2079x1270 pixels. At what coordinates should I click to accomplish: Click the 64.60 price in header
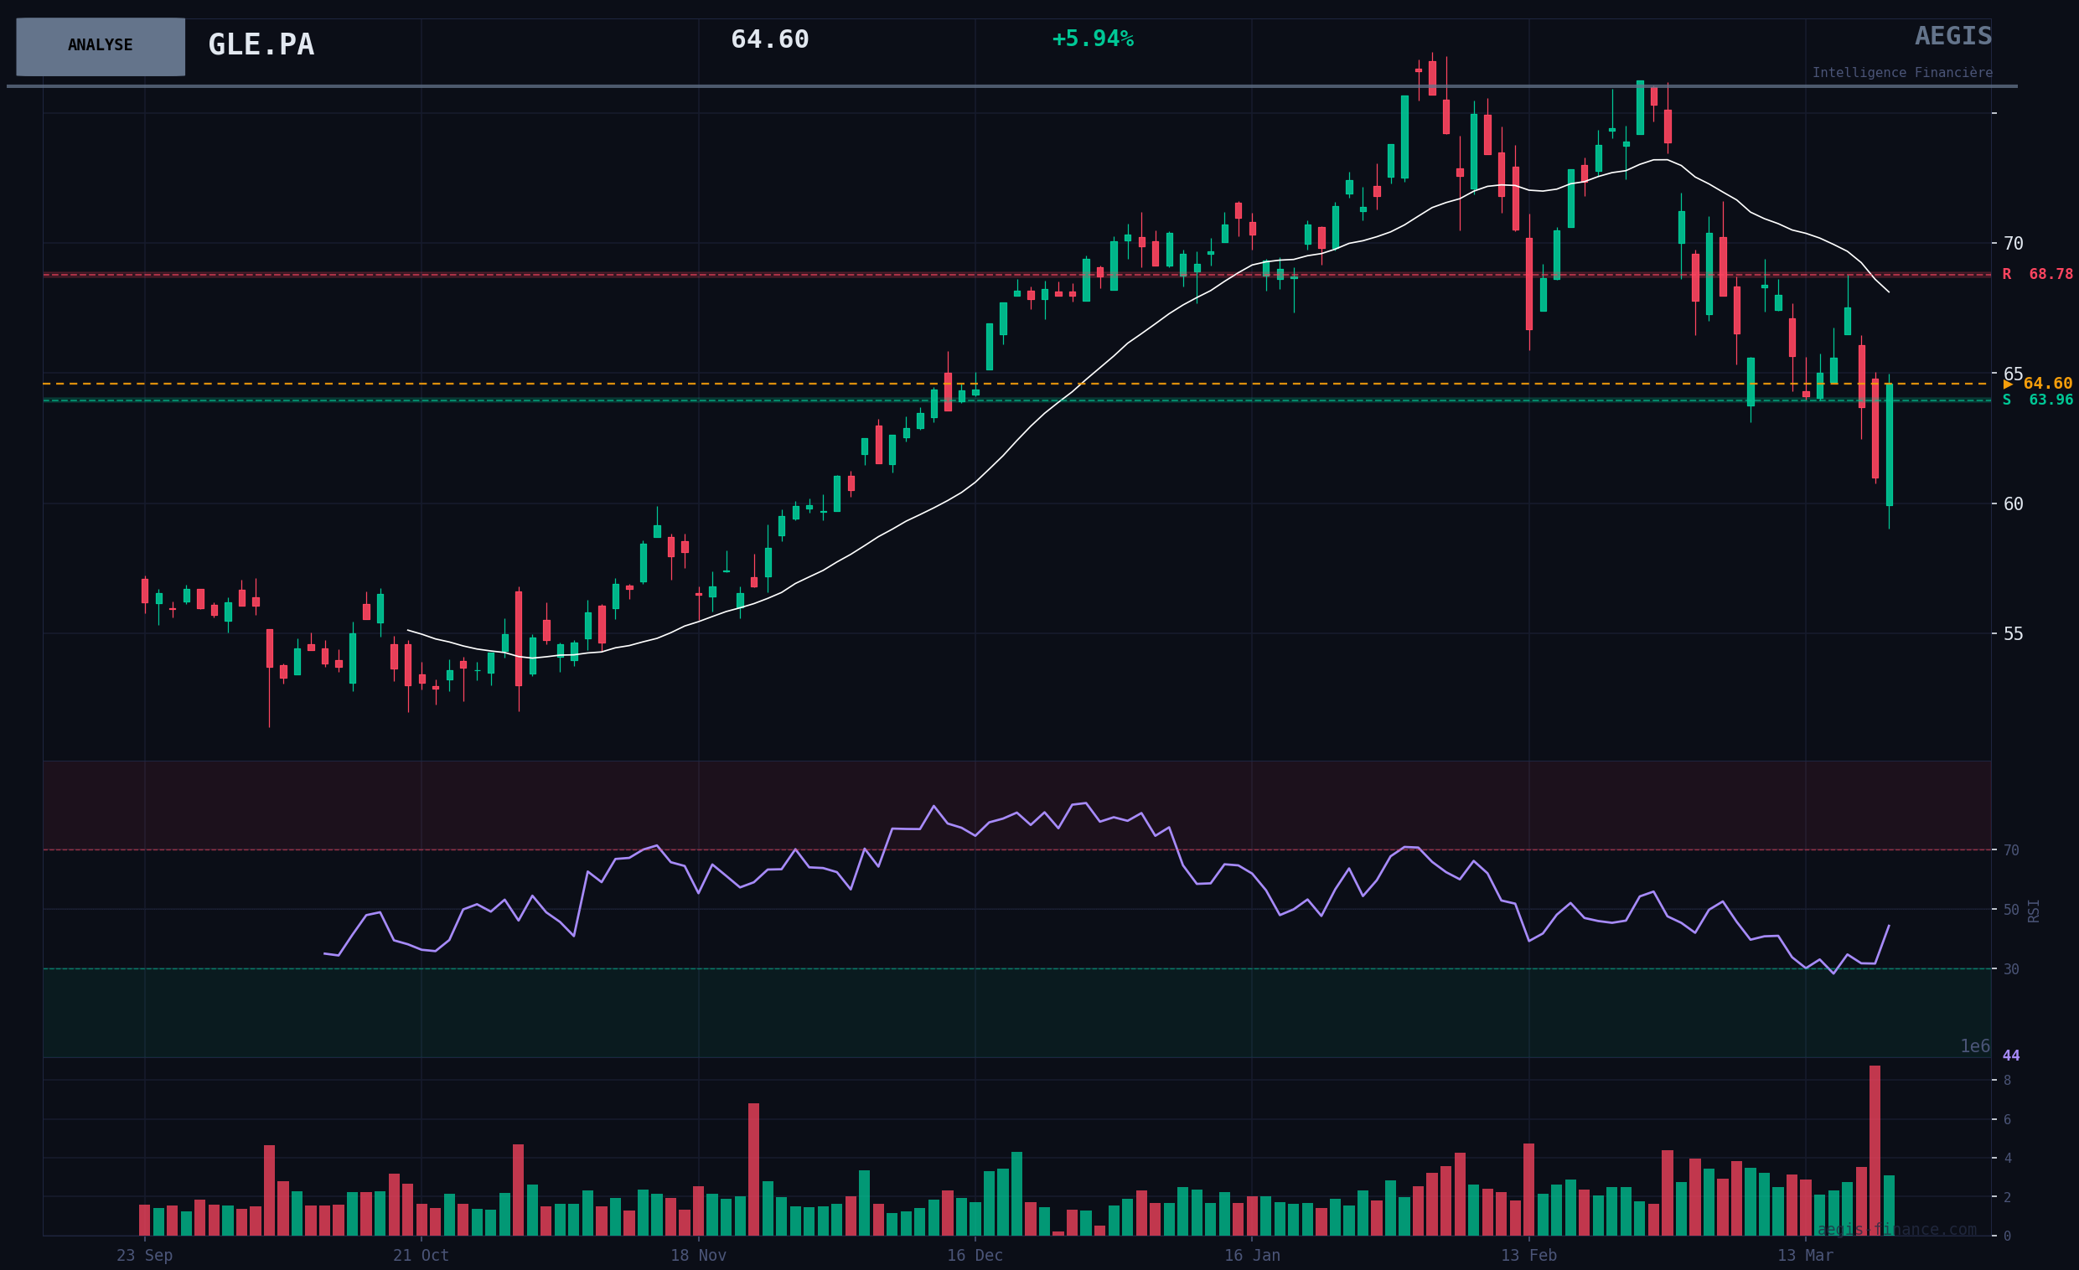(768, 39)
